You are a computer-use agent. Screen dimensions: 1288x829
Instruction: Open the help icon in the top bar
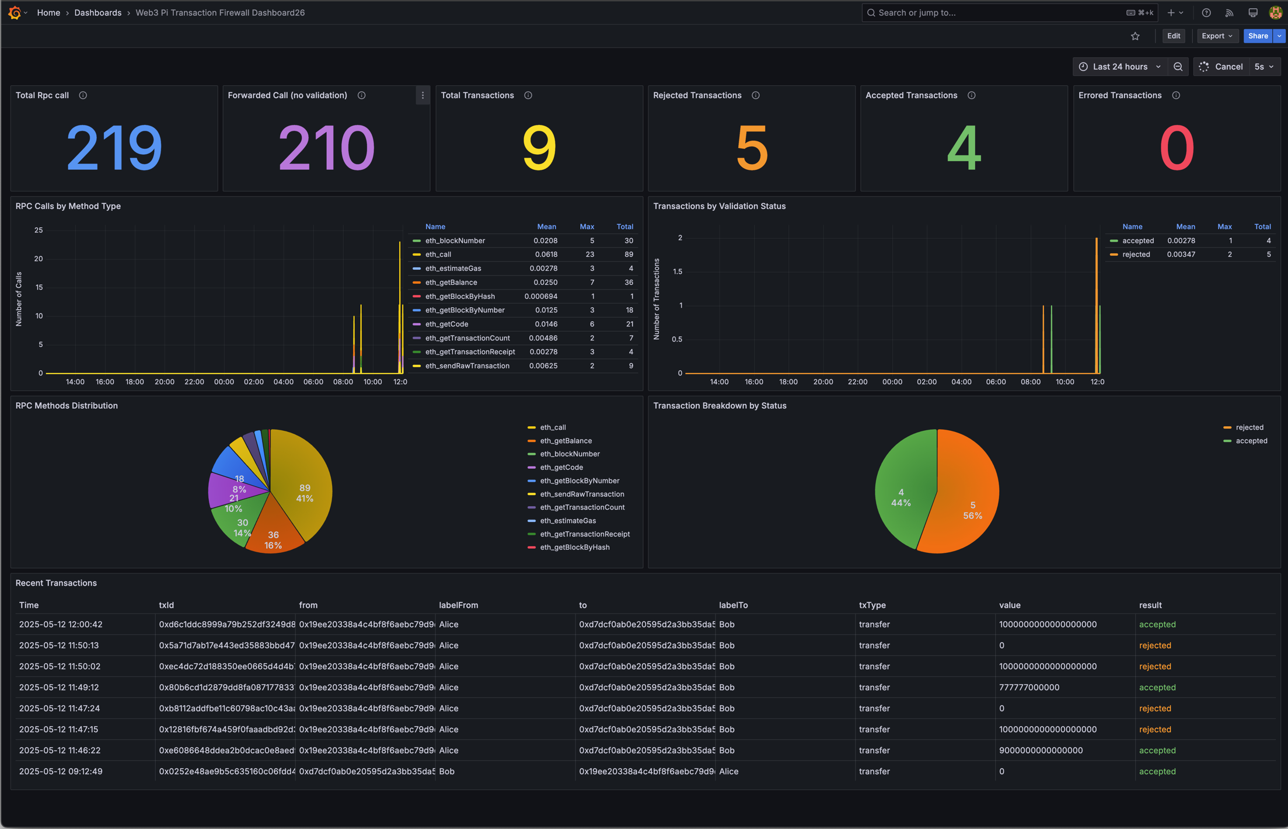pos(1206,12)
